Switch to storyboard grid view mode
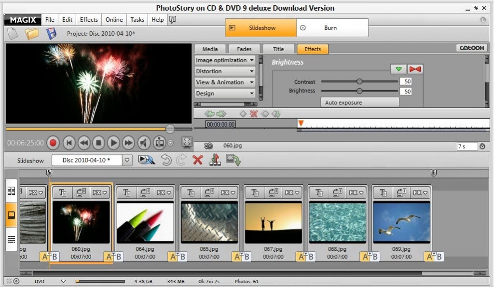The height and width of the screenshot is (287, 494). point(11,191)
